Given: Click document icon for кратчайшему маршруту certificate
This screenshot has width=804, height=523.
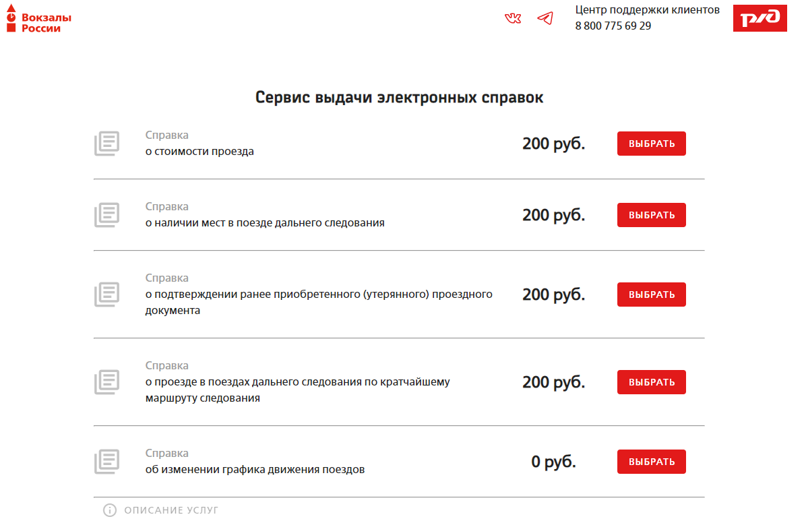Looking at the screenshot, I should [x=106, y=382].
